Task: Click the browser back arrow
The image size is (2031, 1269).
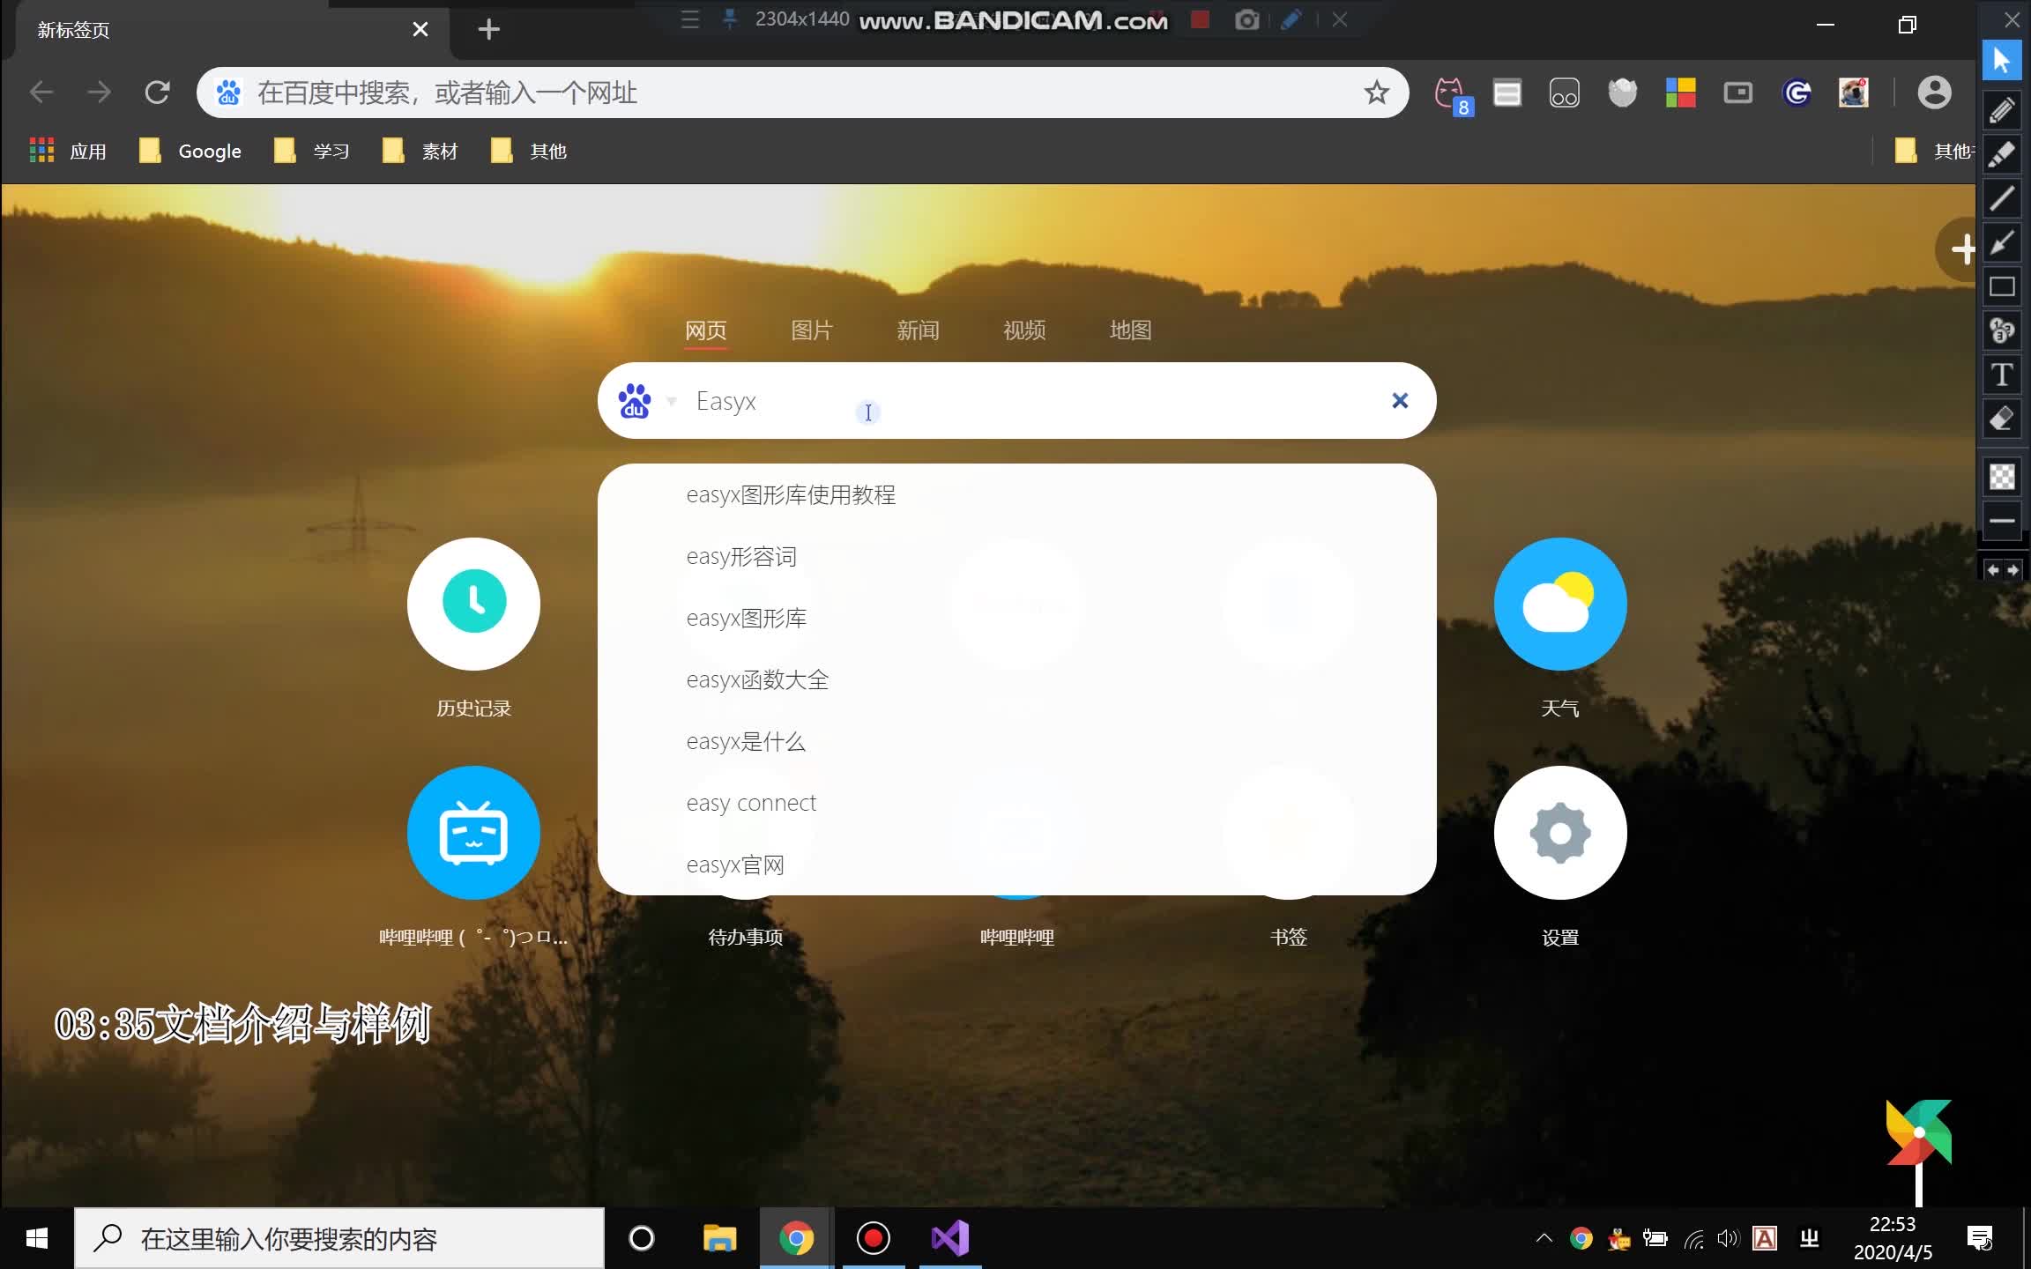Action: (41, 93)
